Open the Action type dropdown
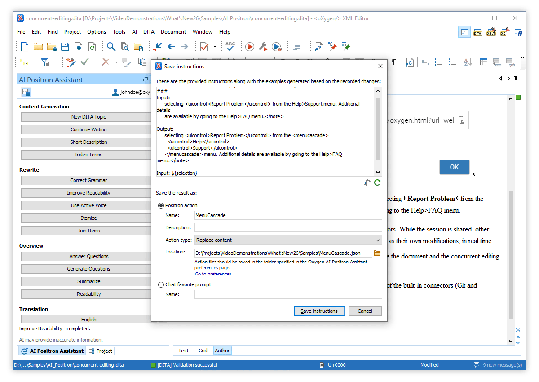Screen dimensions: 539x382 (288, 240)
